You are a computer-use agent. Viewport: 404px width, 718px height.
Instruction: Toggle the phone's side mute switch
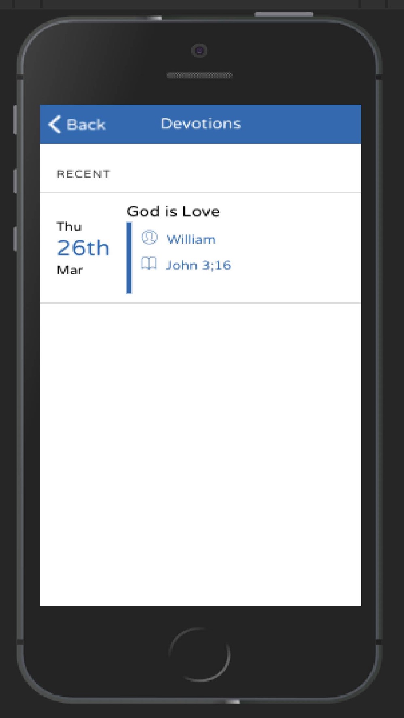(15, 120)
